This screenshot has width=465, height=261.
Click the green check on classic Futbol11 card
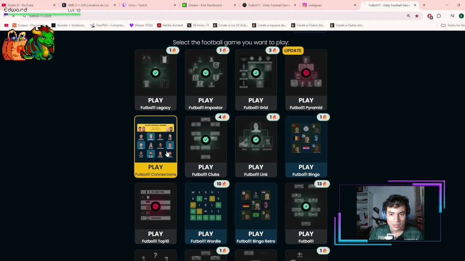pyautogui.click(x=306, y=206)
